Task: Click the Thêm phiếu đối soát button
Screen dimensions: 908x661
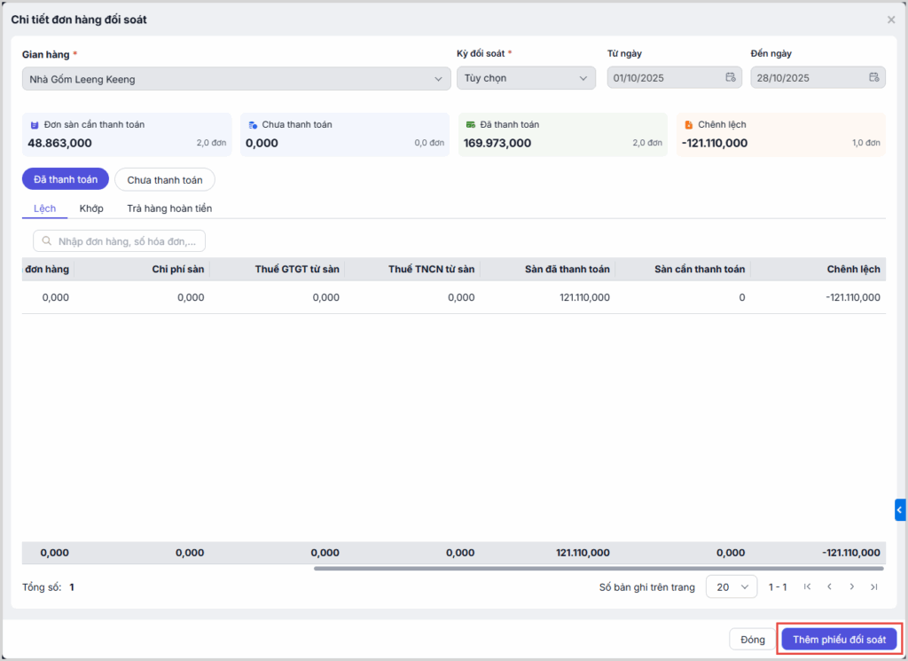Action: click(x=839, y=640)
